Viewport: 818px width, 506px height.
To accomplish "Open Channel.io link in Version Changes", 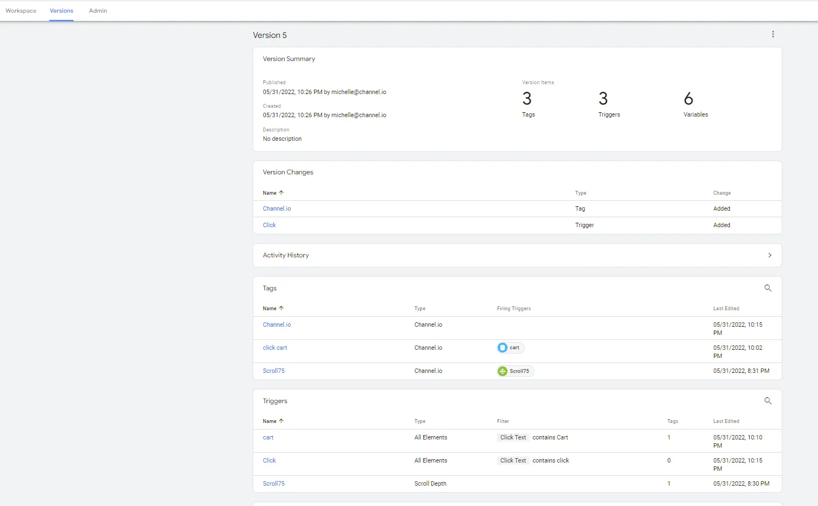I will click(x=277, y=208).
